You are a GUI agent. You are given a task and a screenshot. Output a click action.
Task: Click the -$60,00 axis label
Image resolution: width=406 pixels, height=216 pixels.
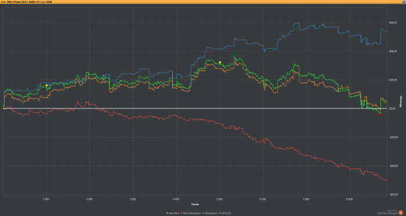click(x=393, y=195)
